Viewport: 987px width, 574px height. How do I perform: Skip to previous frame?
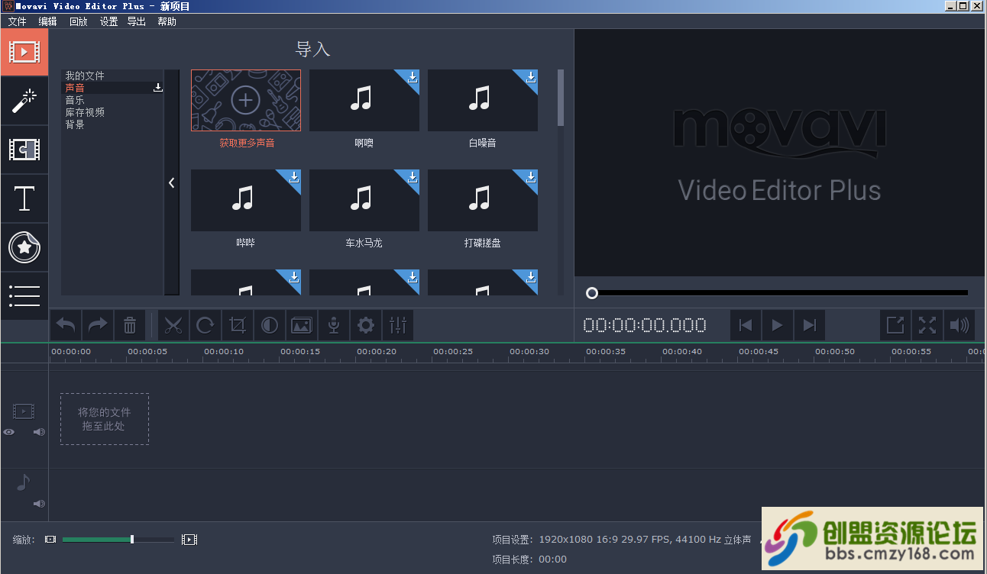point(746,325)
